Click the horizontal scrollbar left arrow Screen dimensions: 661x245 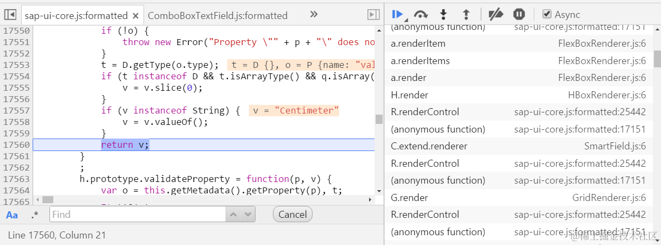pyautogui.click(x=37, y=199)
